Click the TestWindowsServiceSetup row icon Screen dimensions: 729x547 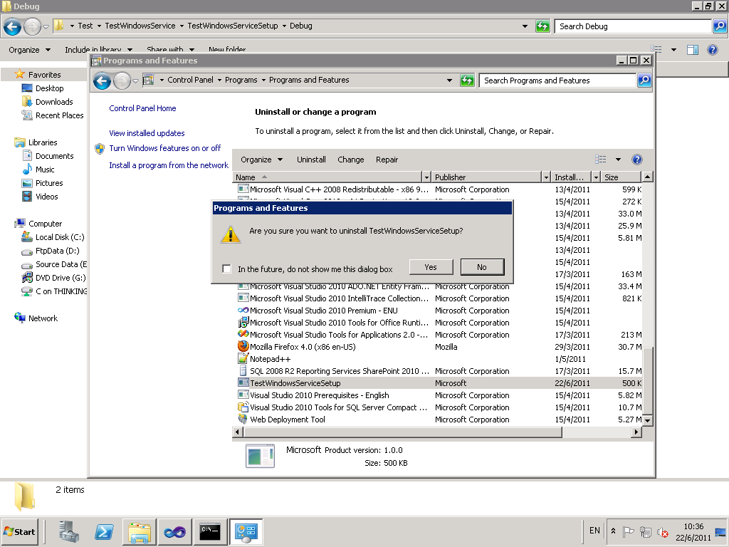[x=243, y=382]
